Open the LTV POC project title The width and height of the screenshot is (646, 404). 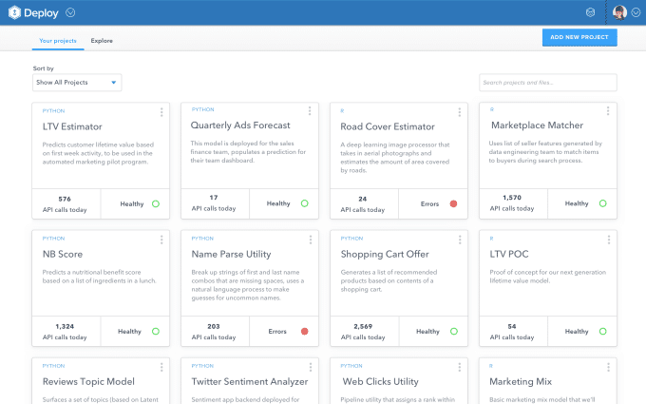[509, 254]
